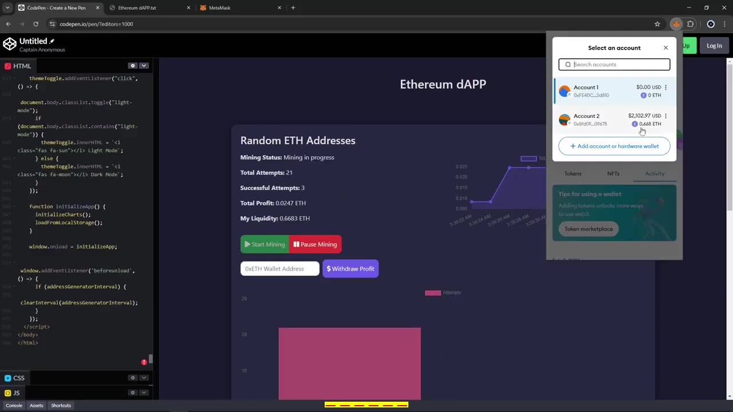Click the browser address bar URL
733x412 pixels.
tap(96, 24)
